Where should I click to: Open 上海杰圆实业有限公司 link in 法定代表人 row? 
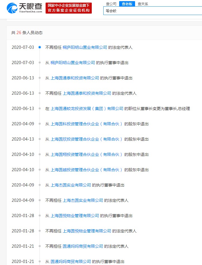83,200
